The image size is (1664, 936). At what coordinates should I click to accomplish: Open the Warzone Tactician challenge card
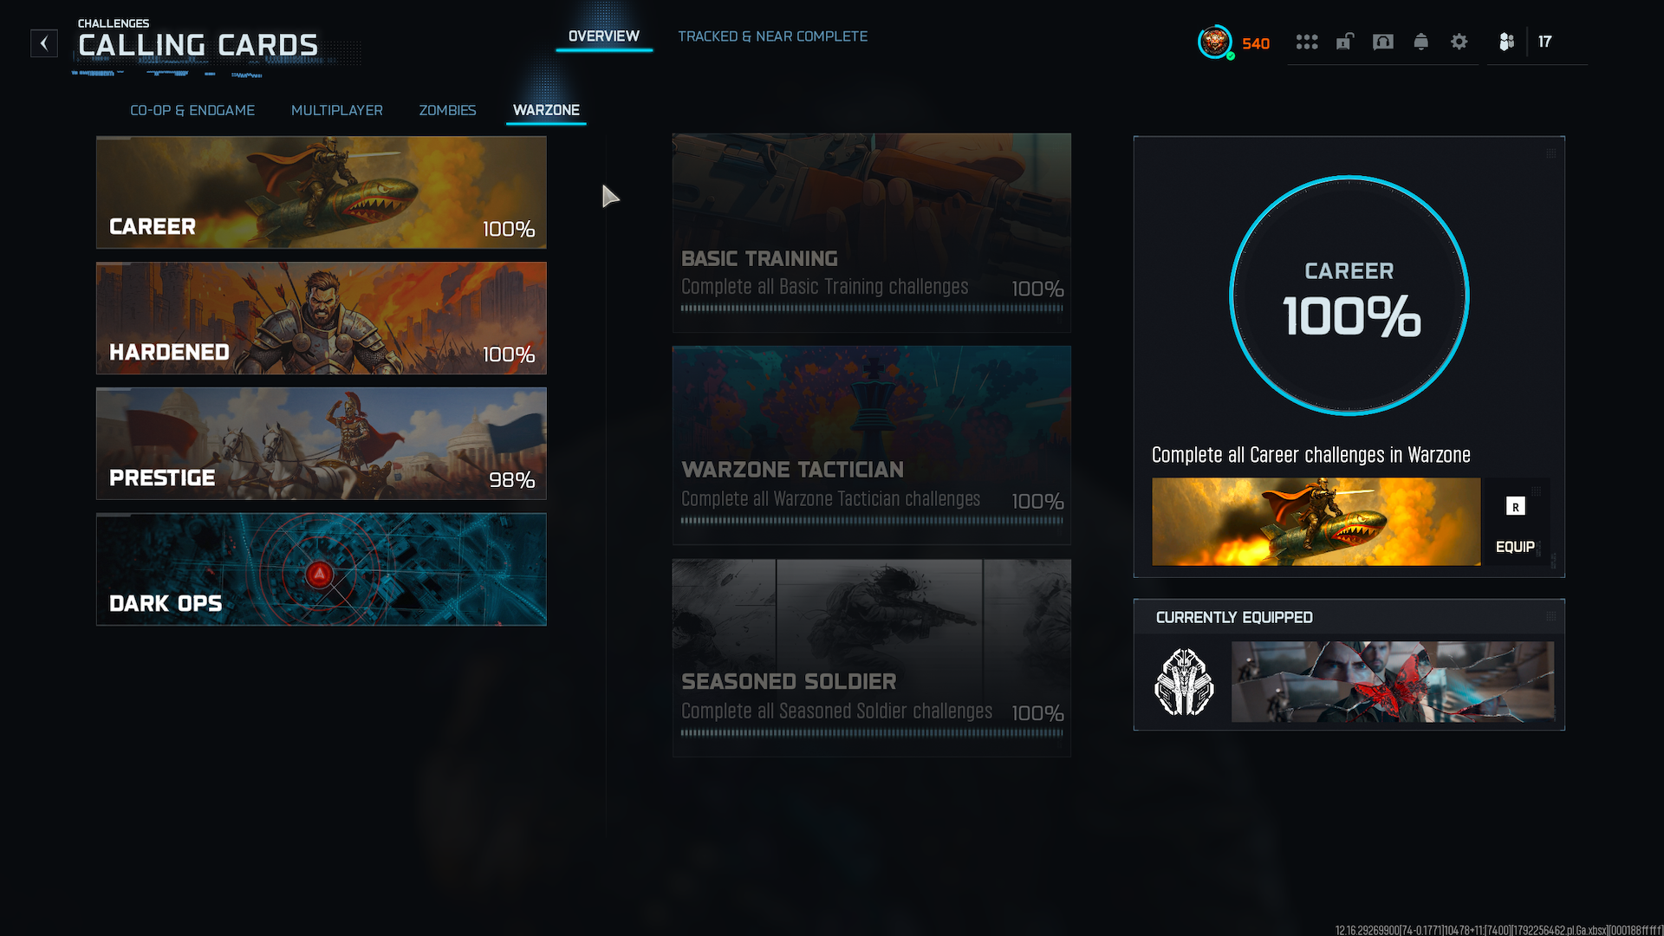point(872,445)
